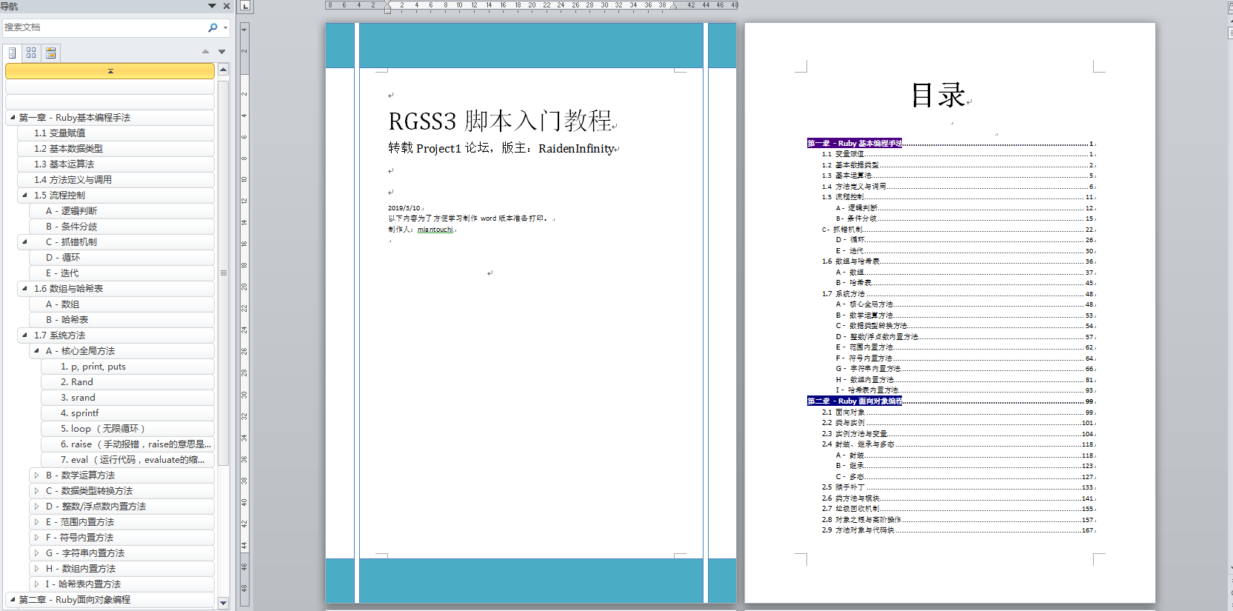1233x611 pixels.
Task: Collapse the 1.5 流程控制 heading
Action: point(24,195)
